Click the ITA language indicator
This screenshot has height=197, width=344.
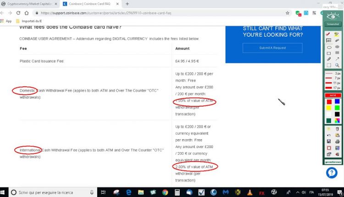[x=311, y=192]
